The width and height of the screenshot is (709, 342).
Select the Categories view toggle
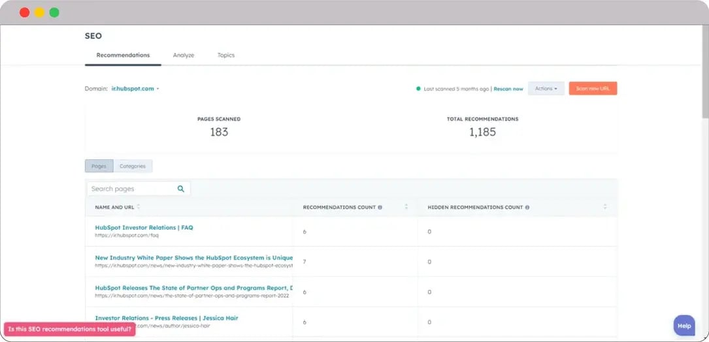point(133,166)
